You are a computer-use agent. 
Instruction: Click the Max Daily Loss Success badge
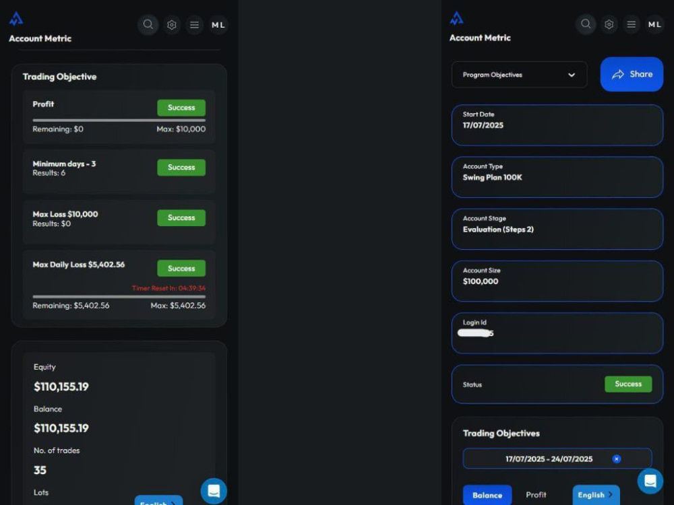tap(181, 269)
